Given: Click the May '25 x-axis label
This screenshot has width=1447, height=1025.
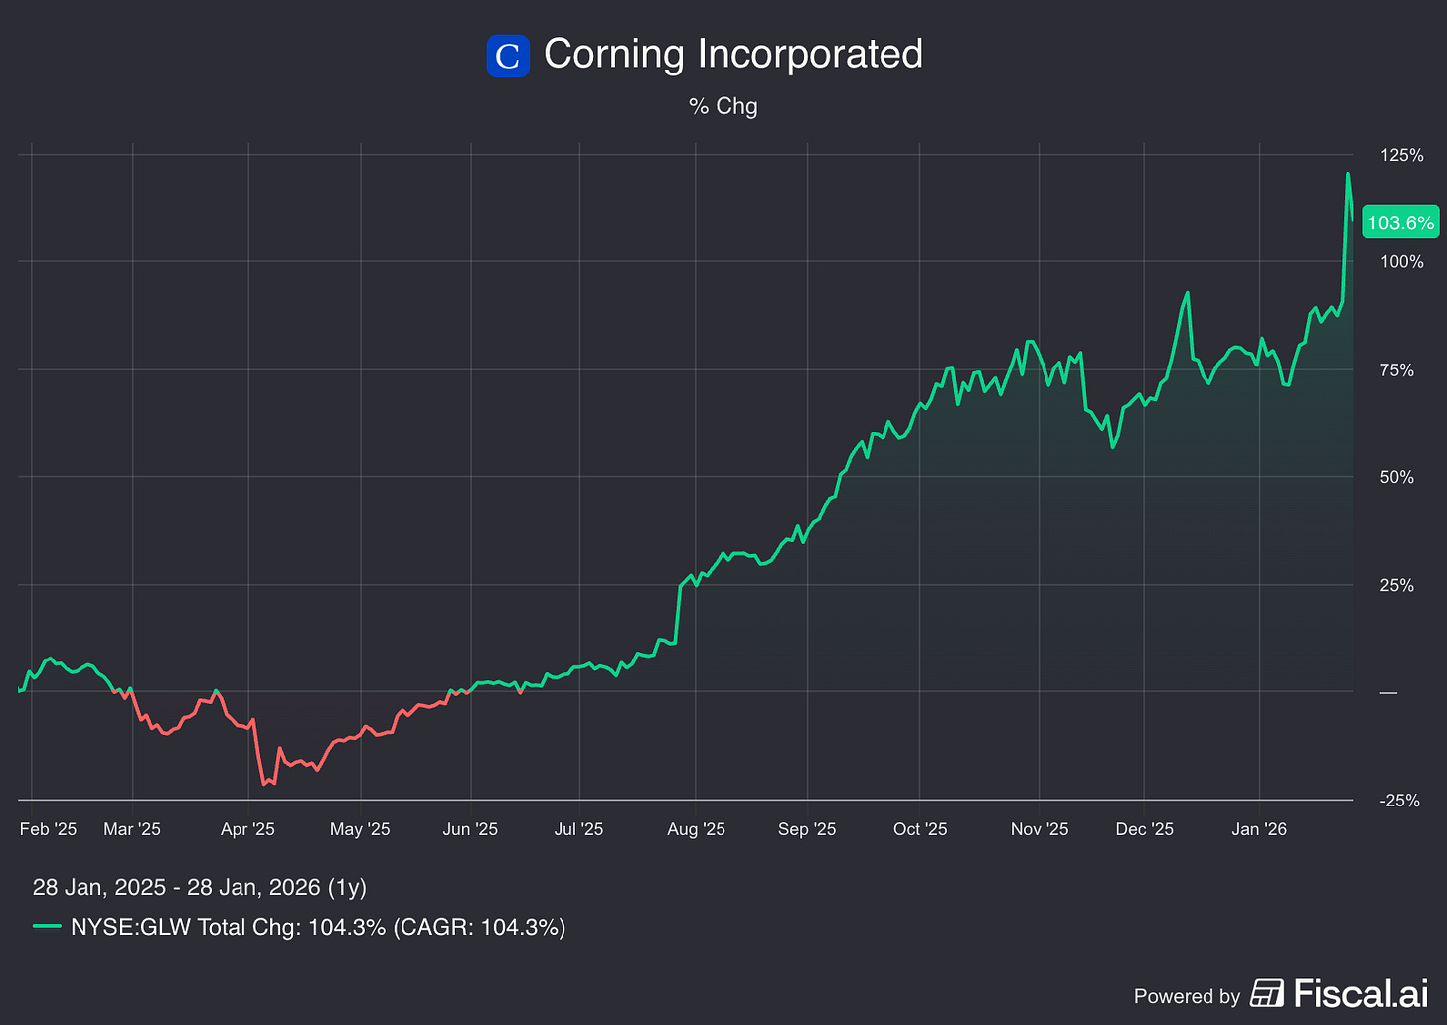Looking at the screenshot, I should (x=360, y=829).
